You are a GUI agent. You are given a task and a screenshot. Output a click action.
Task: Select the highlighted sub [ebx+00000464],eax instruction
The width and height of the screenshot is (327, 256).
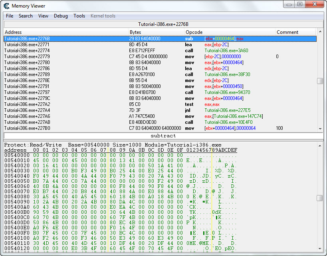pyautogui.click(x=160, y=39)
